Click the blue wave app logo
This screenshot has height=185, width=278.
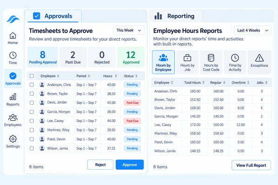pyautogui.click(x=13, y=19)
